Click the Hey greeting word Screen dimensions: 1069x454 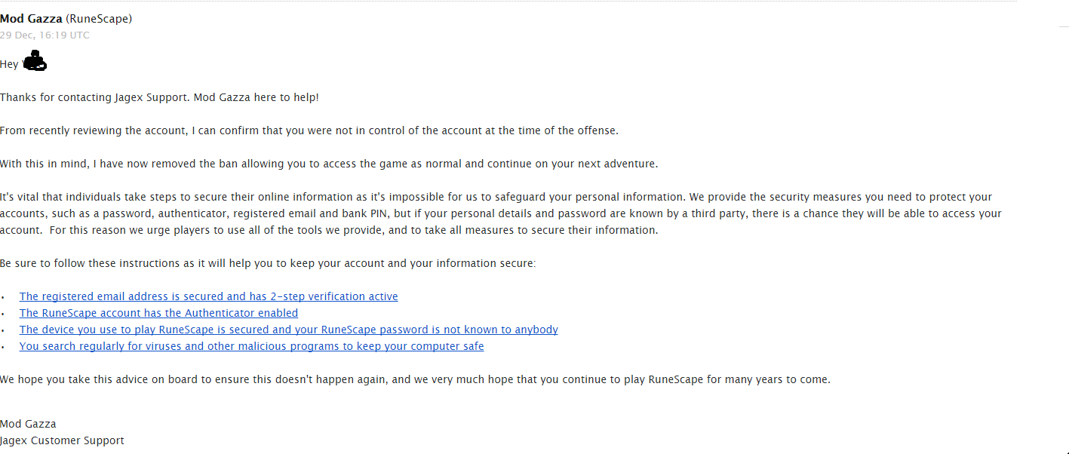coord(9,65)
